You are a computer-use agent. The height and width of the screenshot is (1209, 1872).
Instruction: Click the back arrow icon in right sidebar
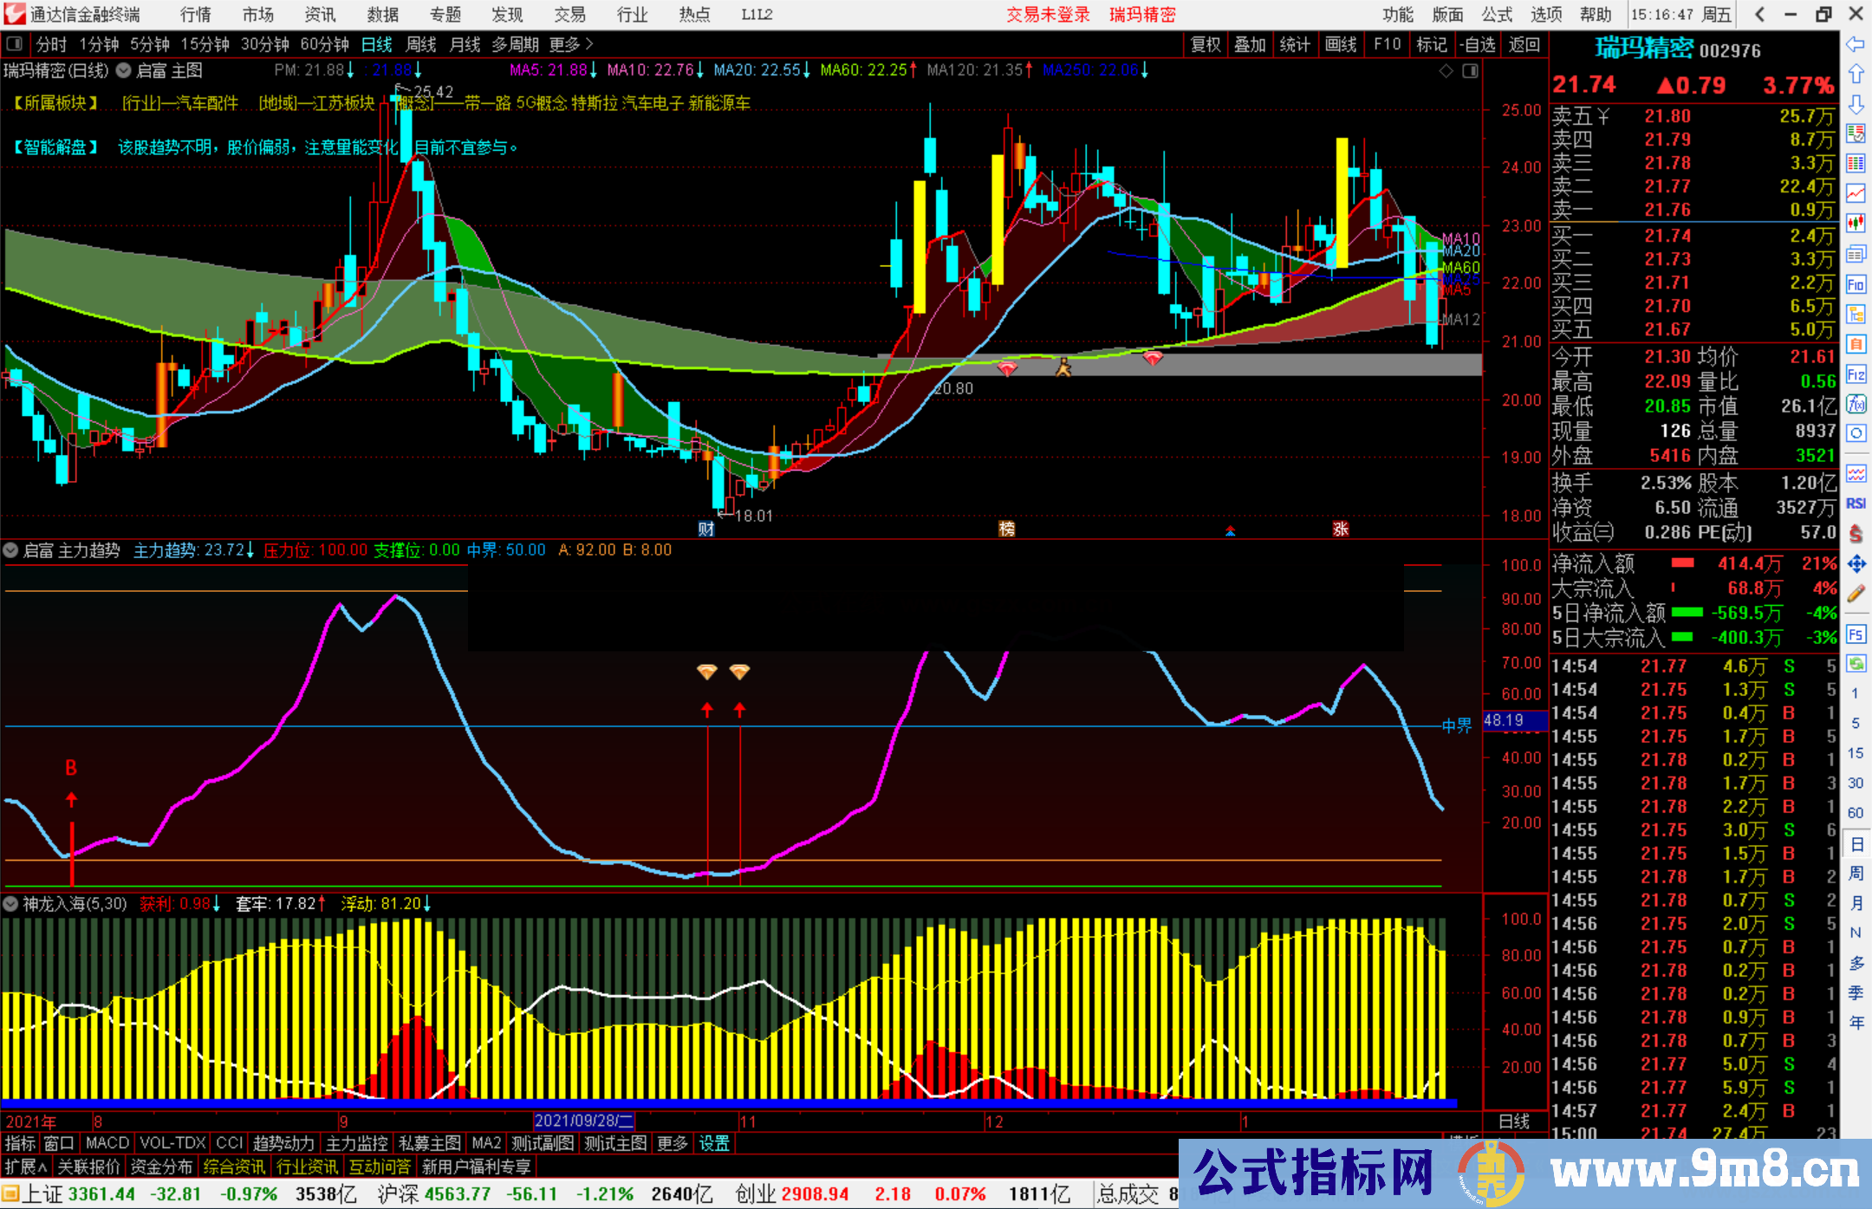click(1856, 44)
